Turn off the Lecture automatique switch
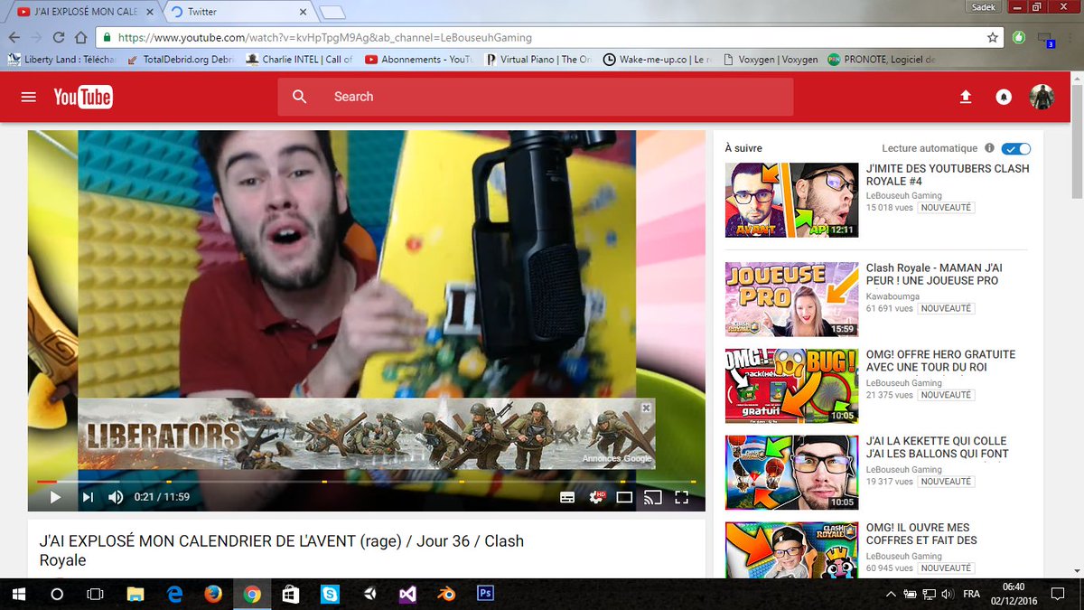1084x610 pixels. [1016, 148]
